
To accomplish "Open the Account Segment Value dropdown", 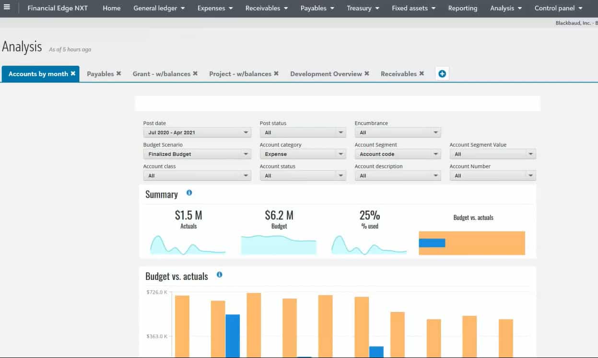I will tap(492, 154).
